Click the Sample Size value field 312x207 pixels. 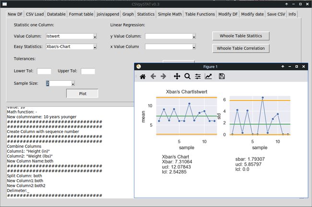(x=59, y=84)
